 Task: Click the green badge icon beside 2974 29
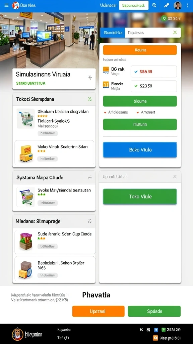pos(164,330)
